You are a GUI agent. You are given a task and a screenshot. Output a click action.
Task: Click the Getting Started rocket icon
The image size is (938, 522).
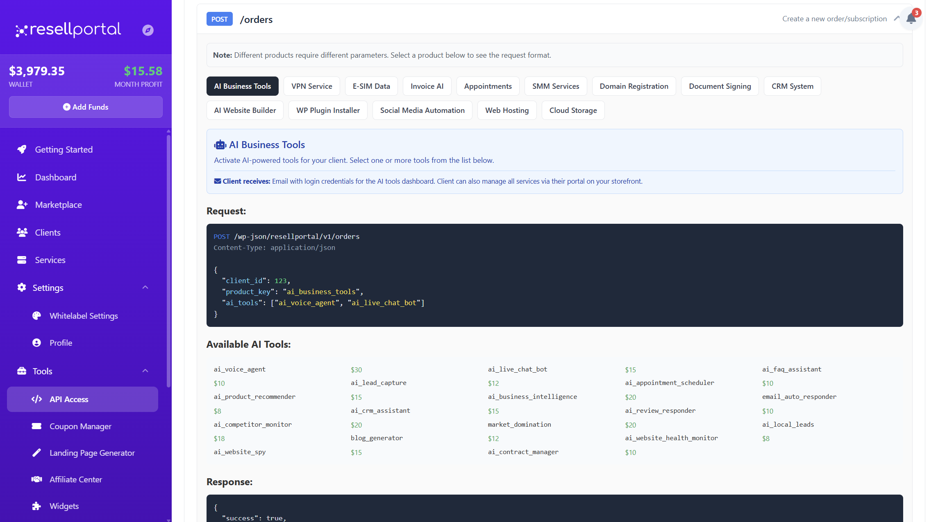coord(22,149)
